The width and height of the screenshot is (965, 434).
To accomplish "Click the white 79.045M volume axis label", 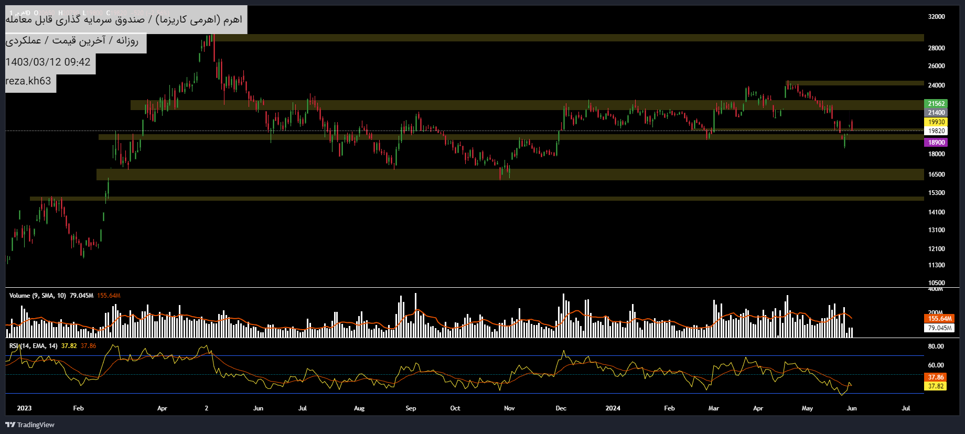I will click(939, 328).
